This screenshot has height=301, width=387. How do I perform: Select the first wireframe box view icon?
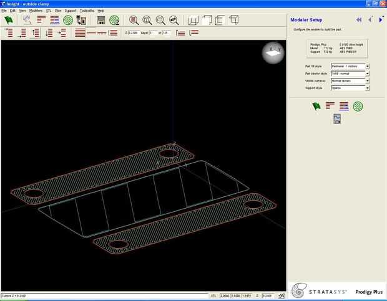click(193, 20)
